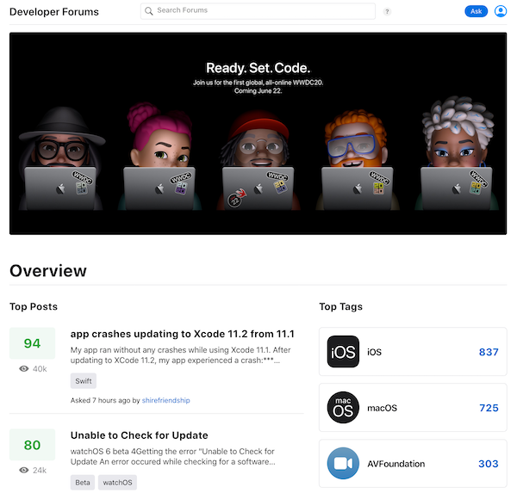Click the eye views icon showing 40k
This screenshot has height=493, width=517.
tap(23, 368)
